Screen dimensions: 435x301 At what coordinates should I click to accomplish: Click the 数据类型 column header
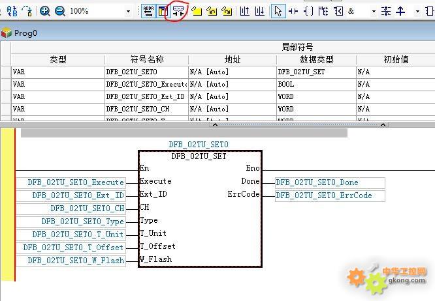click(316, 59)
